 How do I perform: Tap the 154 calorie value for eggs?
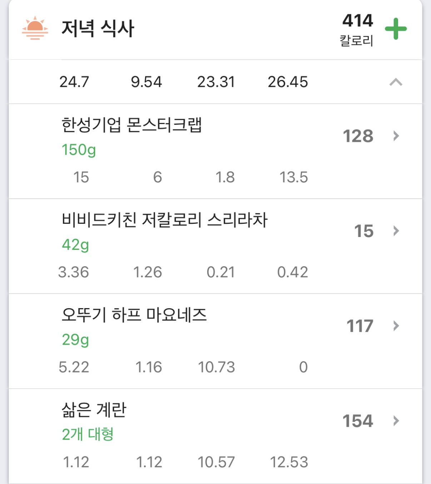pyautogui.click(x=358, y=421)
